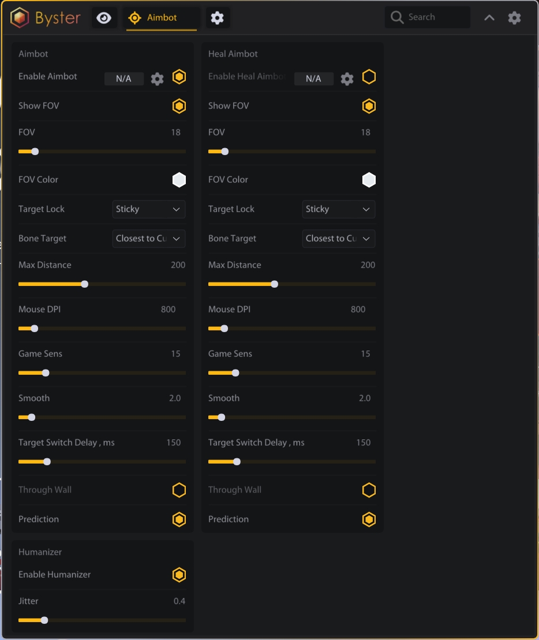Open the FOV Color swatch in Aimbot panel
The image size is (539, 640).
(179, 180)
